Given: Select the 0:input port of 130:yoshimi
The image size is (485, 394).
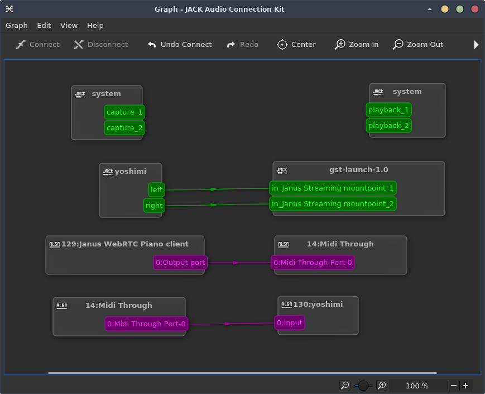Looking at the screenshot, I should coord(290,323).
